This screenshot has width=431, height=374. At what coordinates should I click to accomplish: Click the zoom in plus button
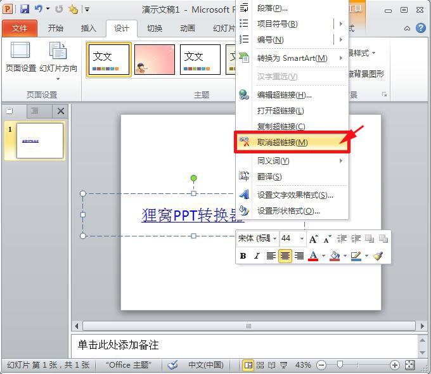coord(394,365)
